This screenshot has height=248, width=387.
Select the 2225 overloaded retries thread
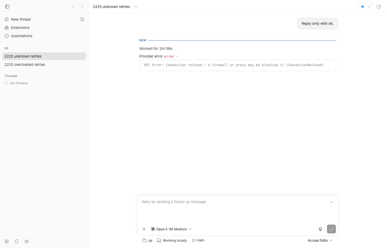tap(44, 64)
